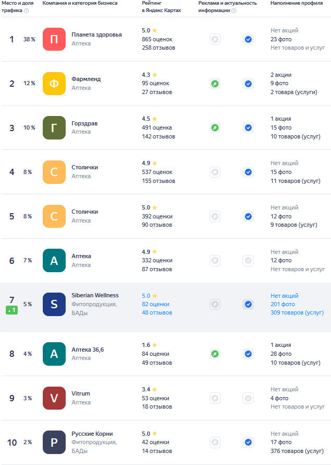Click the verified badge in row 4 Столички
This screenshot has height=465, width=331.
pos(248,172)
